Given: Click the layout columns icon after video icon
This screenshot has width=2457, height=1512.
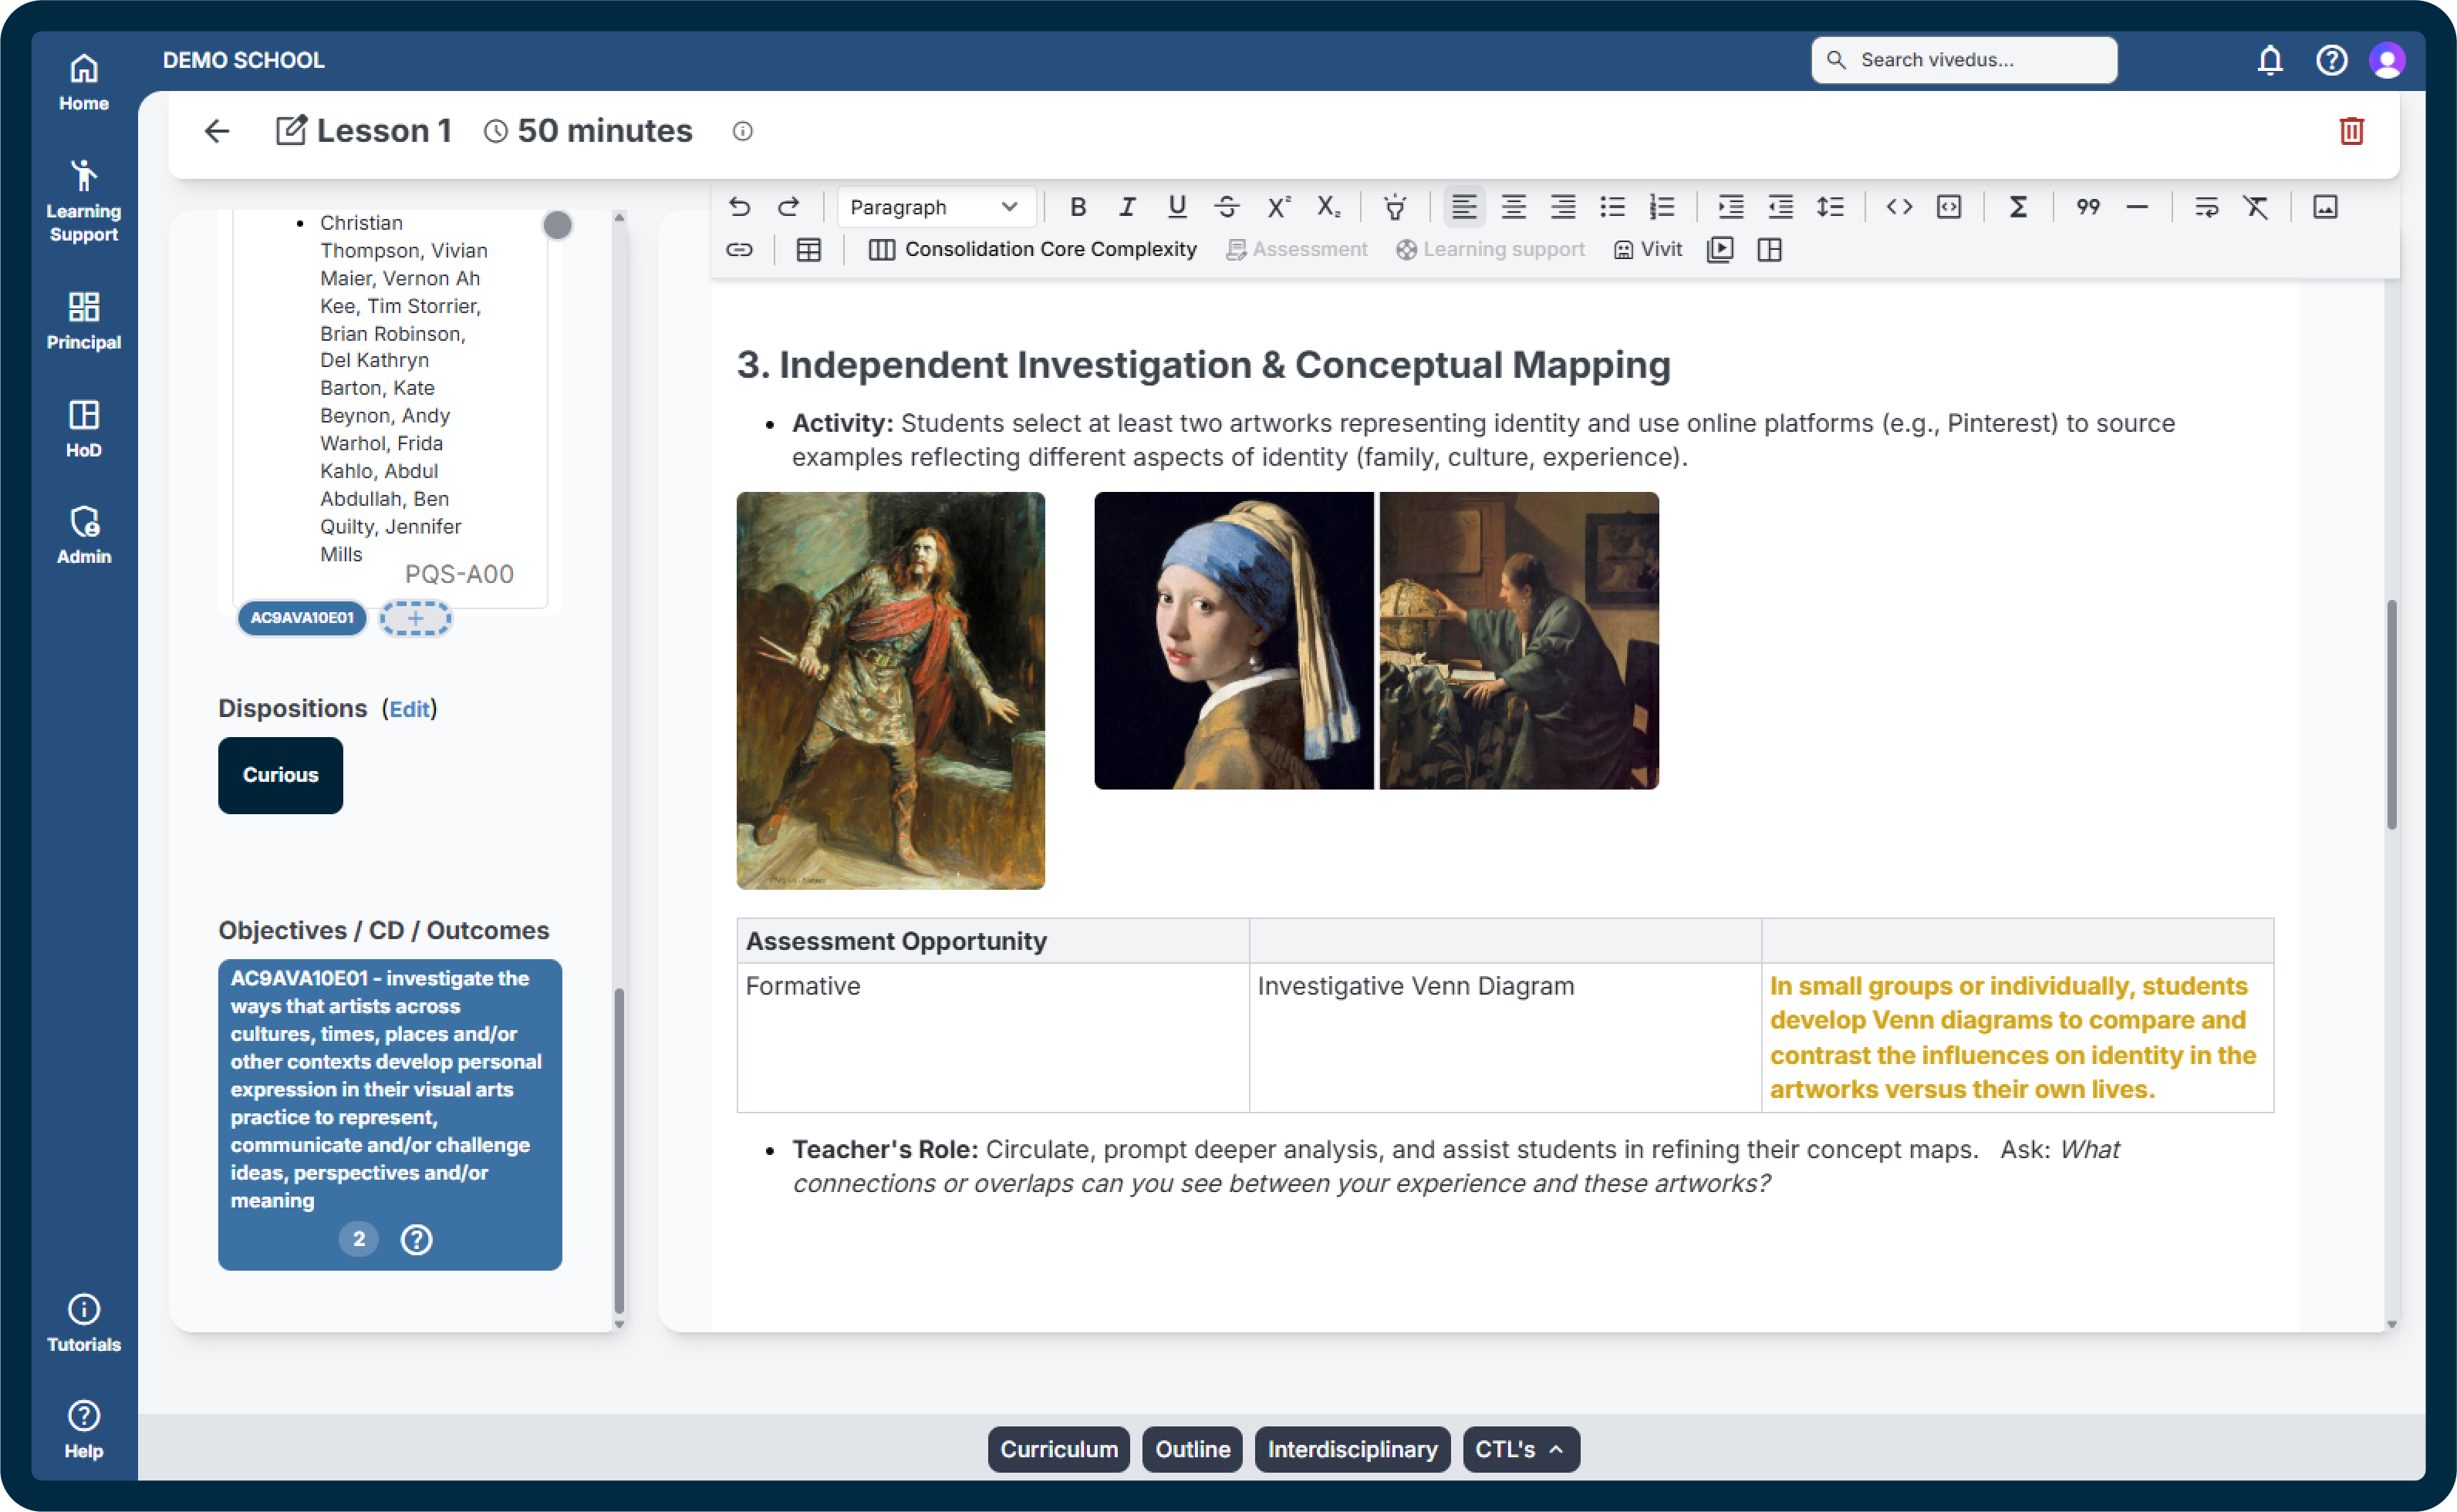Looking at the screenshot, I should click(x=1769, y=250).
